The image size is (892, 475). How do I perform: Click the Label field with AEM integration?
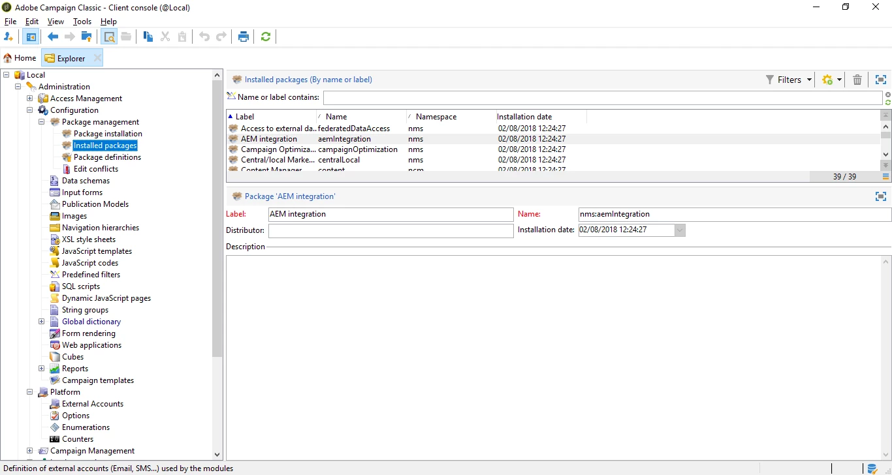pos(391,214)
